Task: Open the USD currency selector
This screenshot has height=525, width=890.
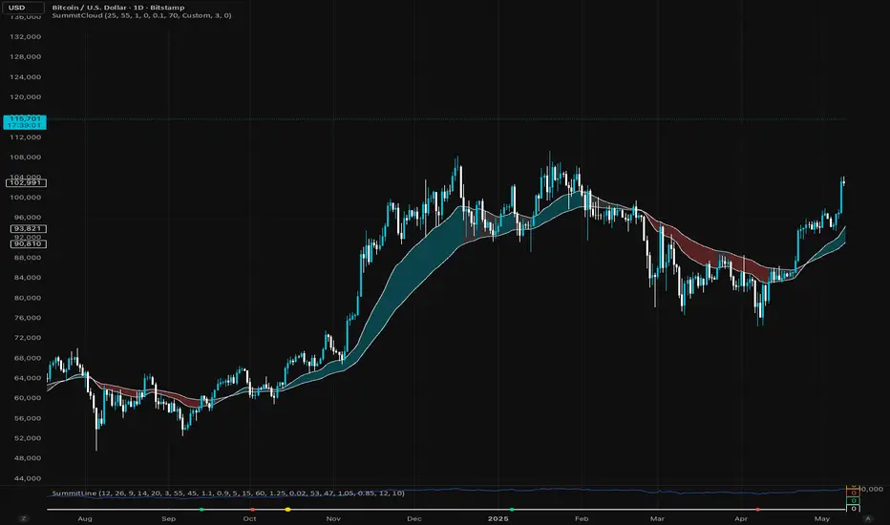Action: pos(23,8)
